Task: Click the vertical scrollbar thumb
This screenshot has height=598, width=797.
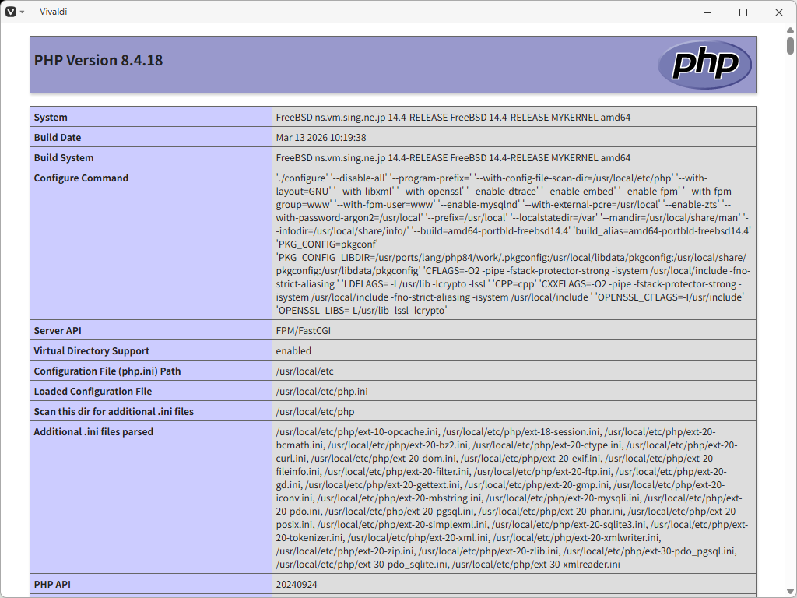Action: pyautogui.click(x=790, y=46)
